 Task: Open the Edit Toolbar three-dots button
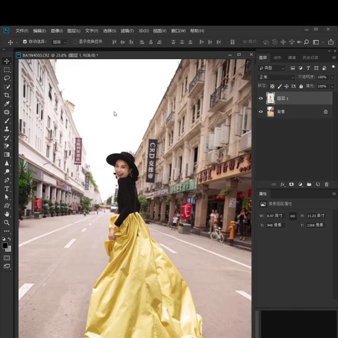[x=7, y=231]
